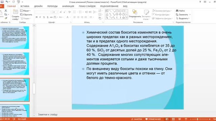Open the АНИМАЦИЯ ribbon tab

[68, 6]
